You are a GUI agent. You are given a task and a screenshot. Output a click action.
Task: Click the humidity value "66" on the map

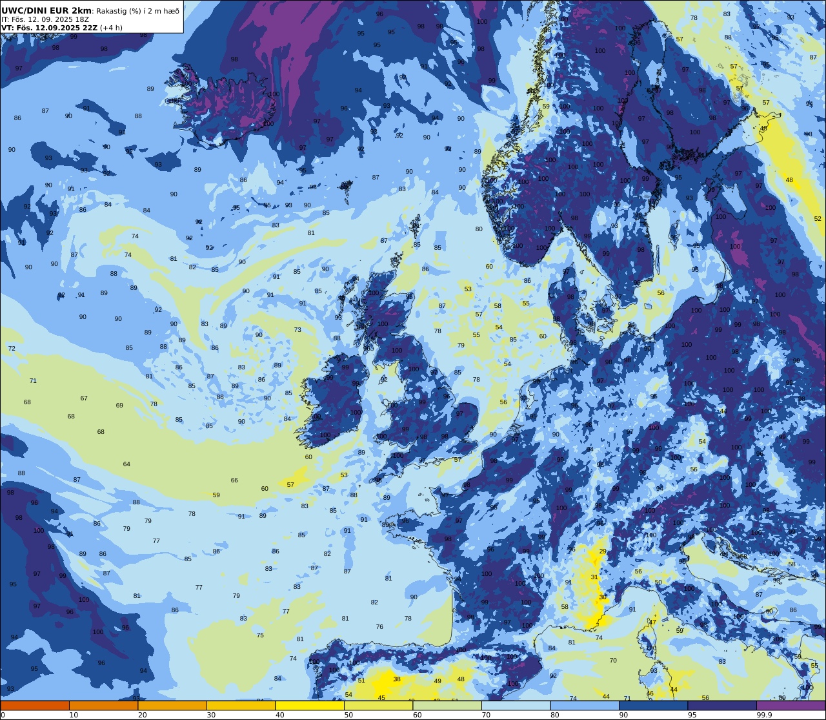click(x=234, y=480)
